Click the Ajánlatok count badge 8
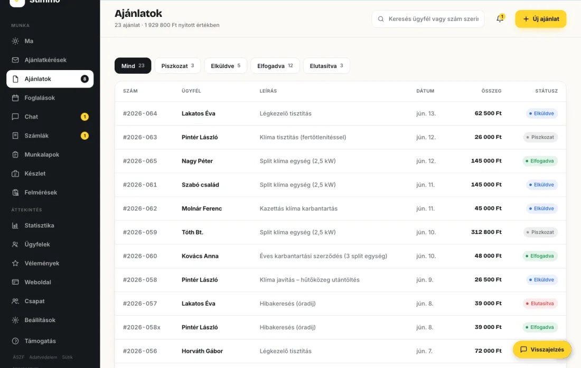This screenshot has width=581, height=368. 85,79
